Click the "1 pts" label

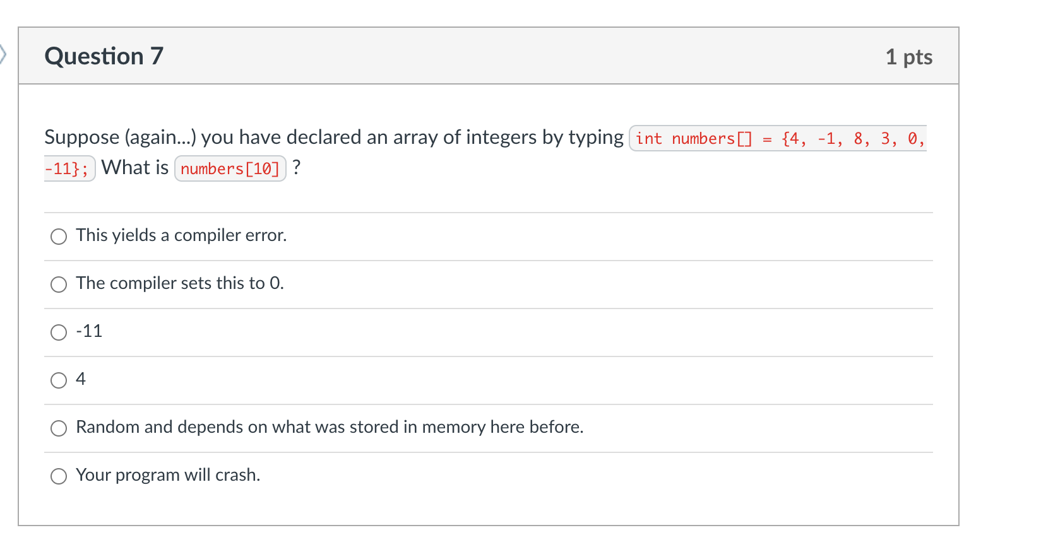tap(909, 56)
